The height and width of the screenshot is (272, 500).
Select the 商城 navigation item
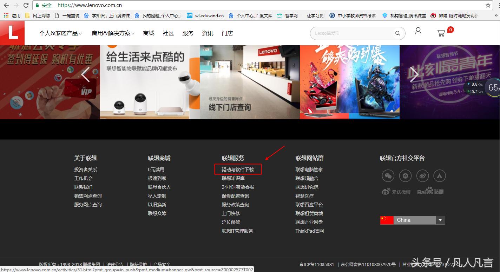coord(149,33)
